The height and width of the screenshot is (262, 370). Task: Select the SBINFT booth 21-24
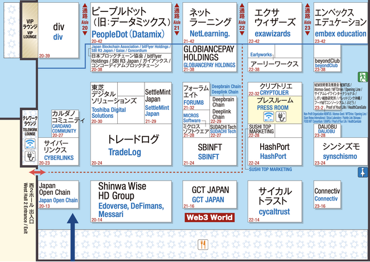coord(209,152)
